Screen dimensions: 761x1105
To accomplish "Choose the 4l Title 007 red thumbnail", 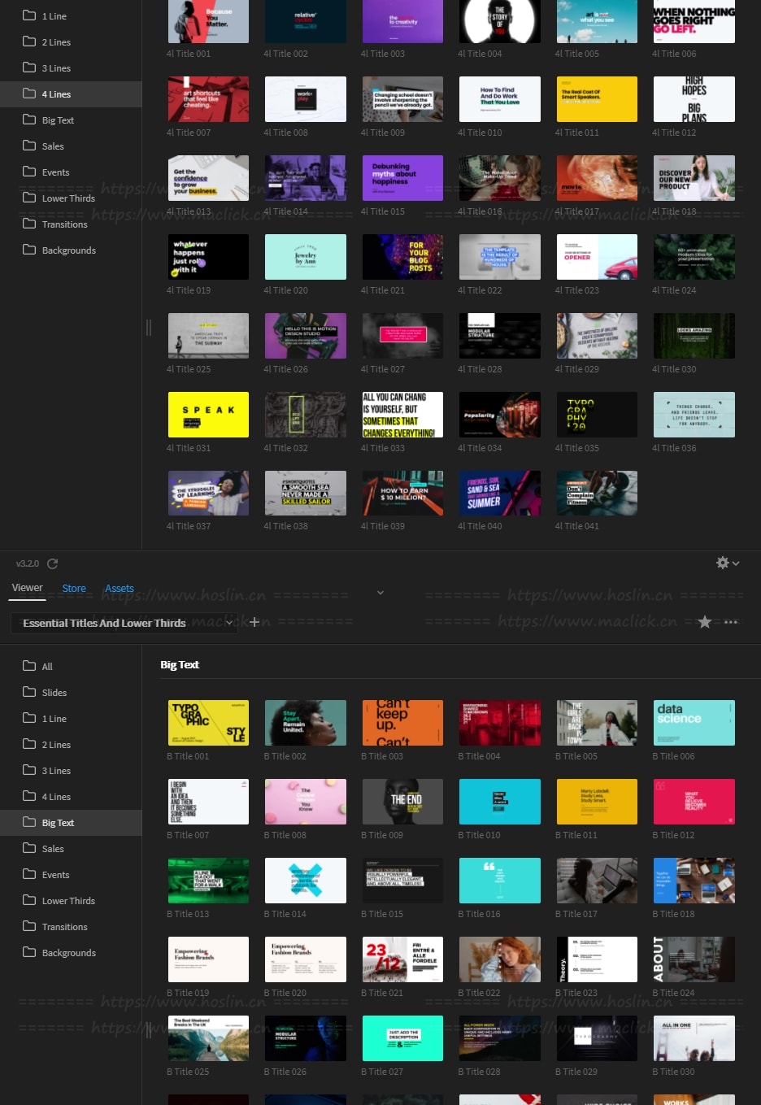I will 208,99.
